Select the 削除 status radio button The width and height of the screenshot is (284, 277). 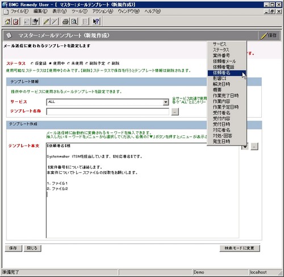click(109, 64)
